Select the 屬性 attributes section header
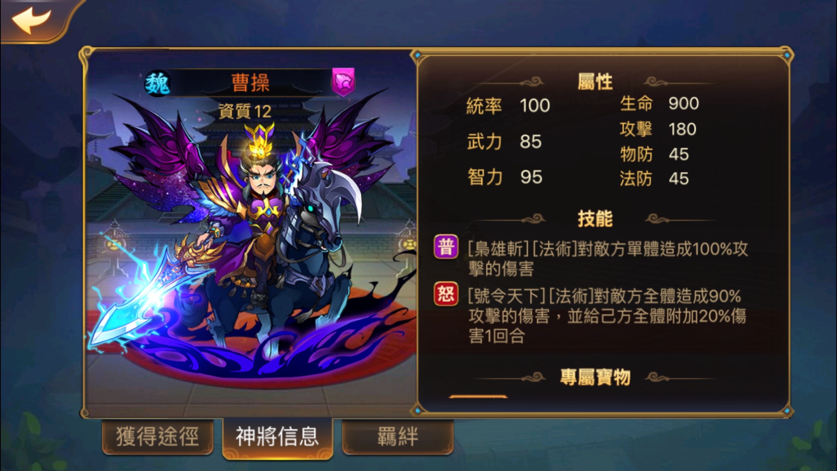 [595, 82]
